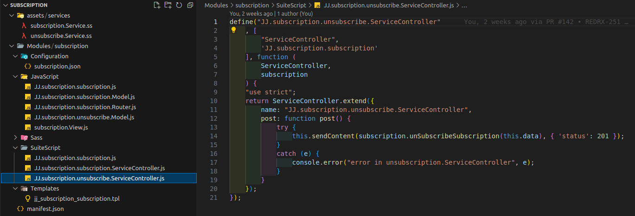Click the lightbulb code action icon
The image size is (635, 216).
234,30
